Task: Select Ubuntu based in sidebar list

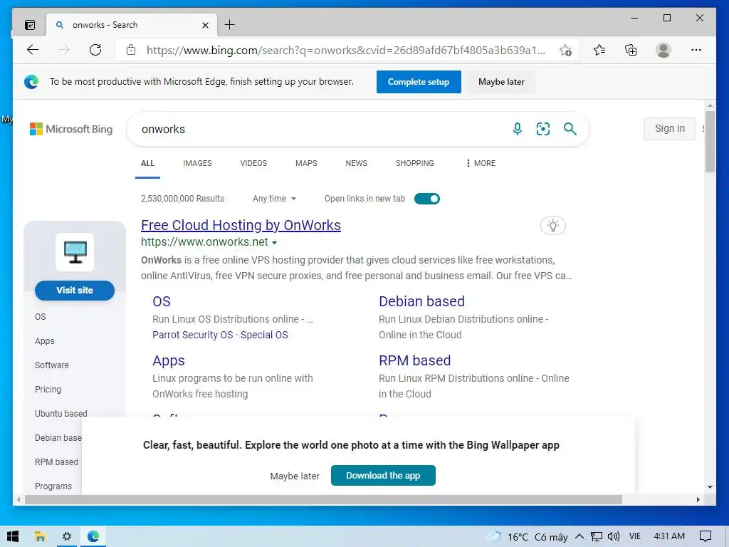Action: tap(61, 414)
